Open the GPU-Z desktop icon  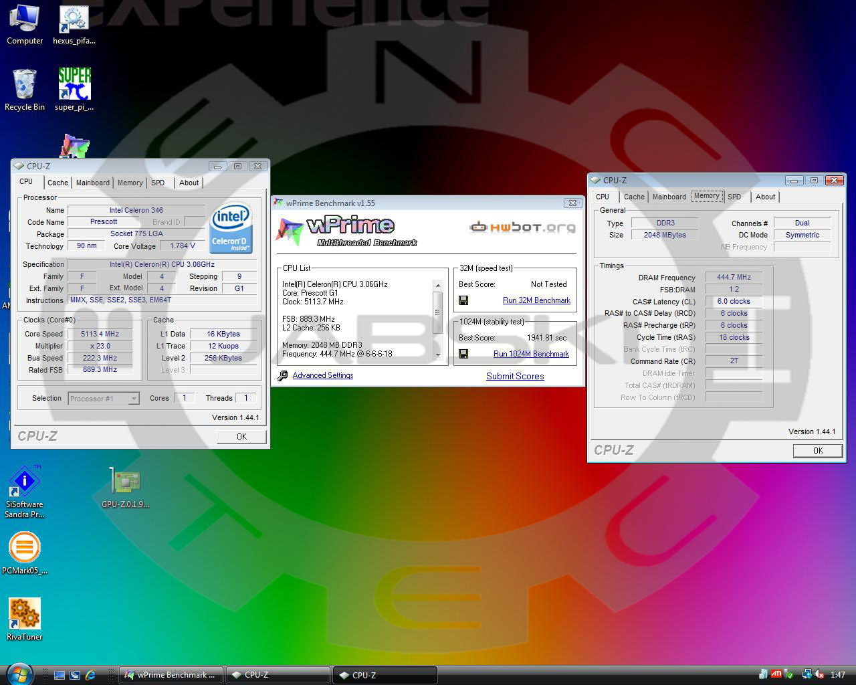(x=125, y=487)
